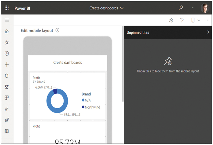
Task: Click the 79.6... (92....) data label
Action: (x=72, y=115)
